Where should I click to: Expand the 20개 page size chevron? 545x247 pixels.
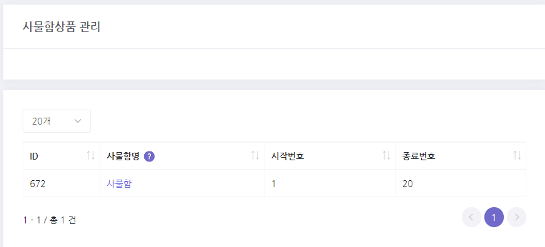pyautogui.click(x=78, y=121)
